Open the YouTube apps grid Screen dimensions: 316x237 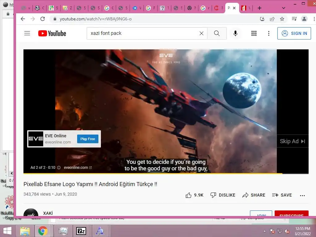pos(254,33)
